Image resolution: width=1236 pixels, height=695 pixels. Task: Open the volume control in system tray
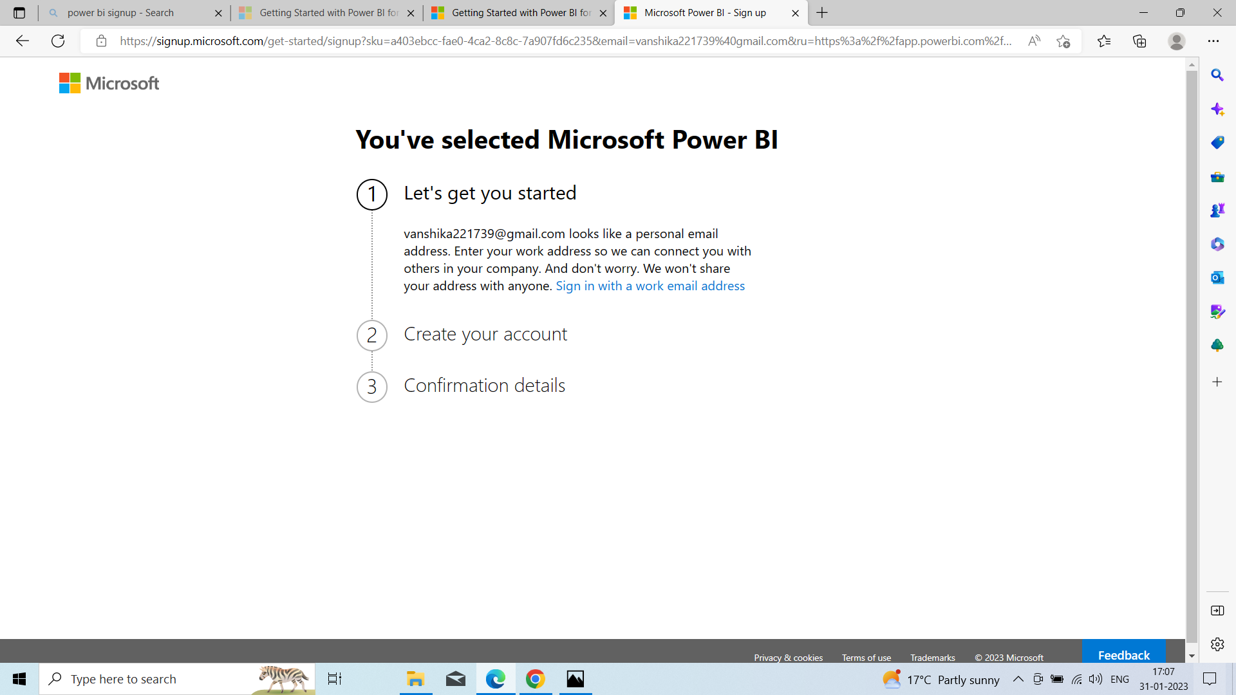click(x=1096, y=679)
